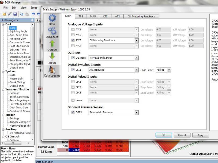The height and width of the screenshot is (163, 218).
Task: Select the 0.186 fuel table cell
Action: tap(74, 146)
